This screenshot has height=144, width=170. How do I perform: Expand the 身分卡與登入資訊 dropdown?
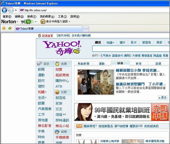(69, 22)
